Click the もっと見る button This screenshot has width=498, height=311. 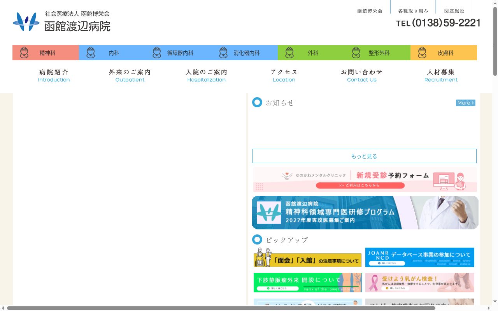[x=364, y=156]
